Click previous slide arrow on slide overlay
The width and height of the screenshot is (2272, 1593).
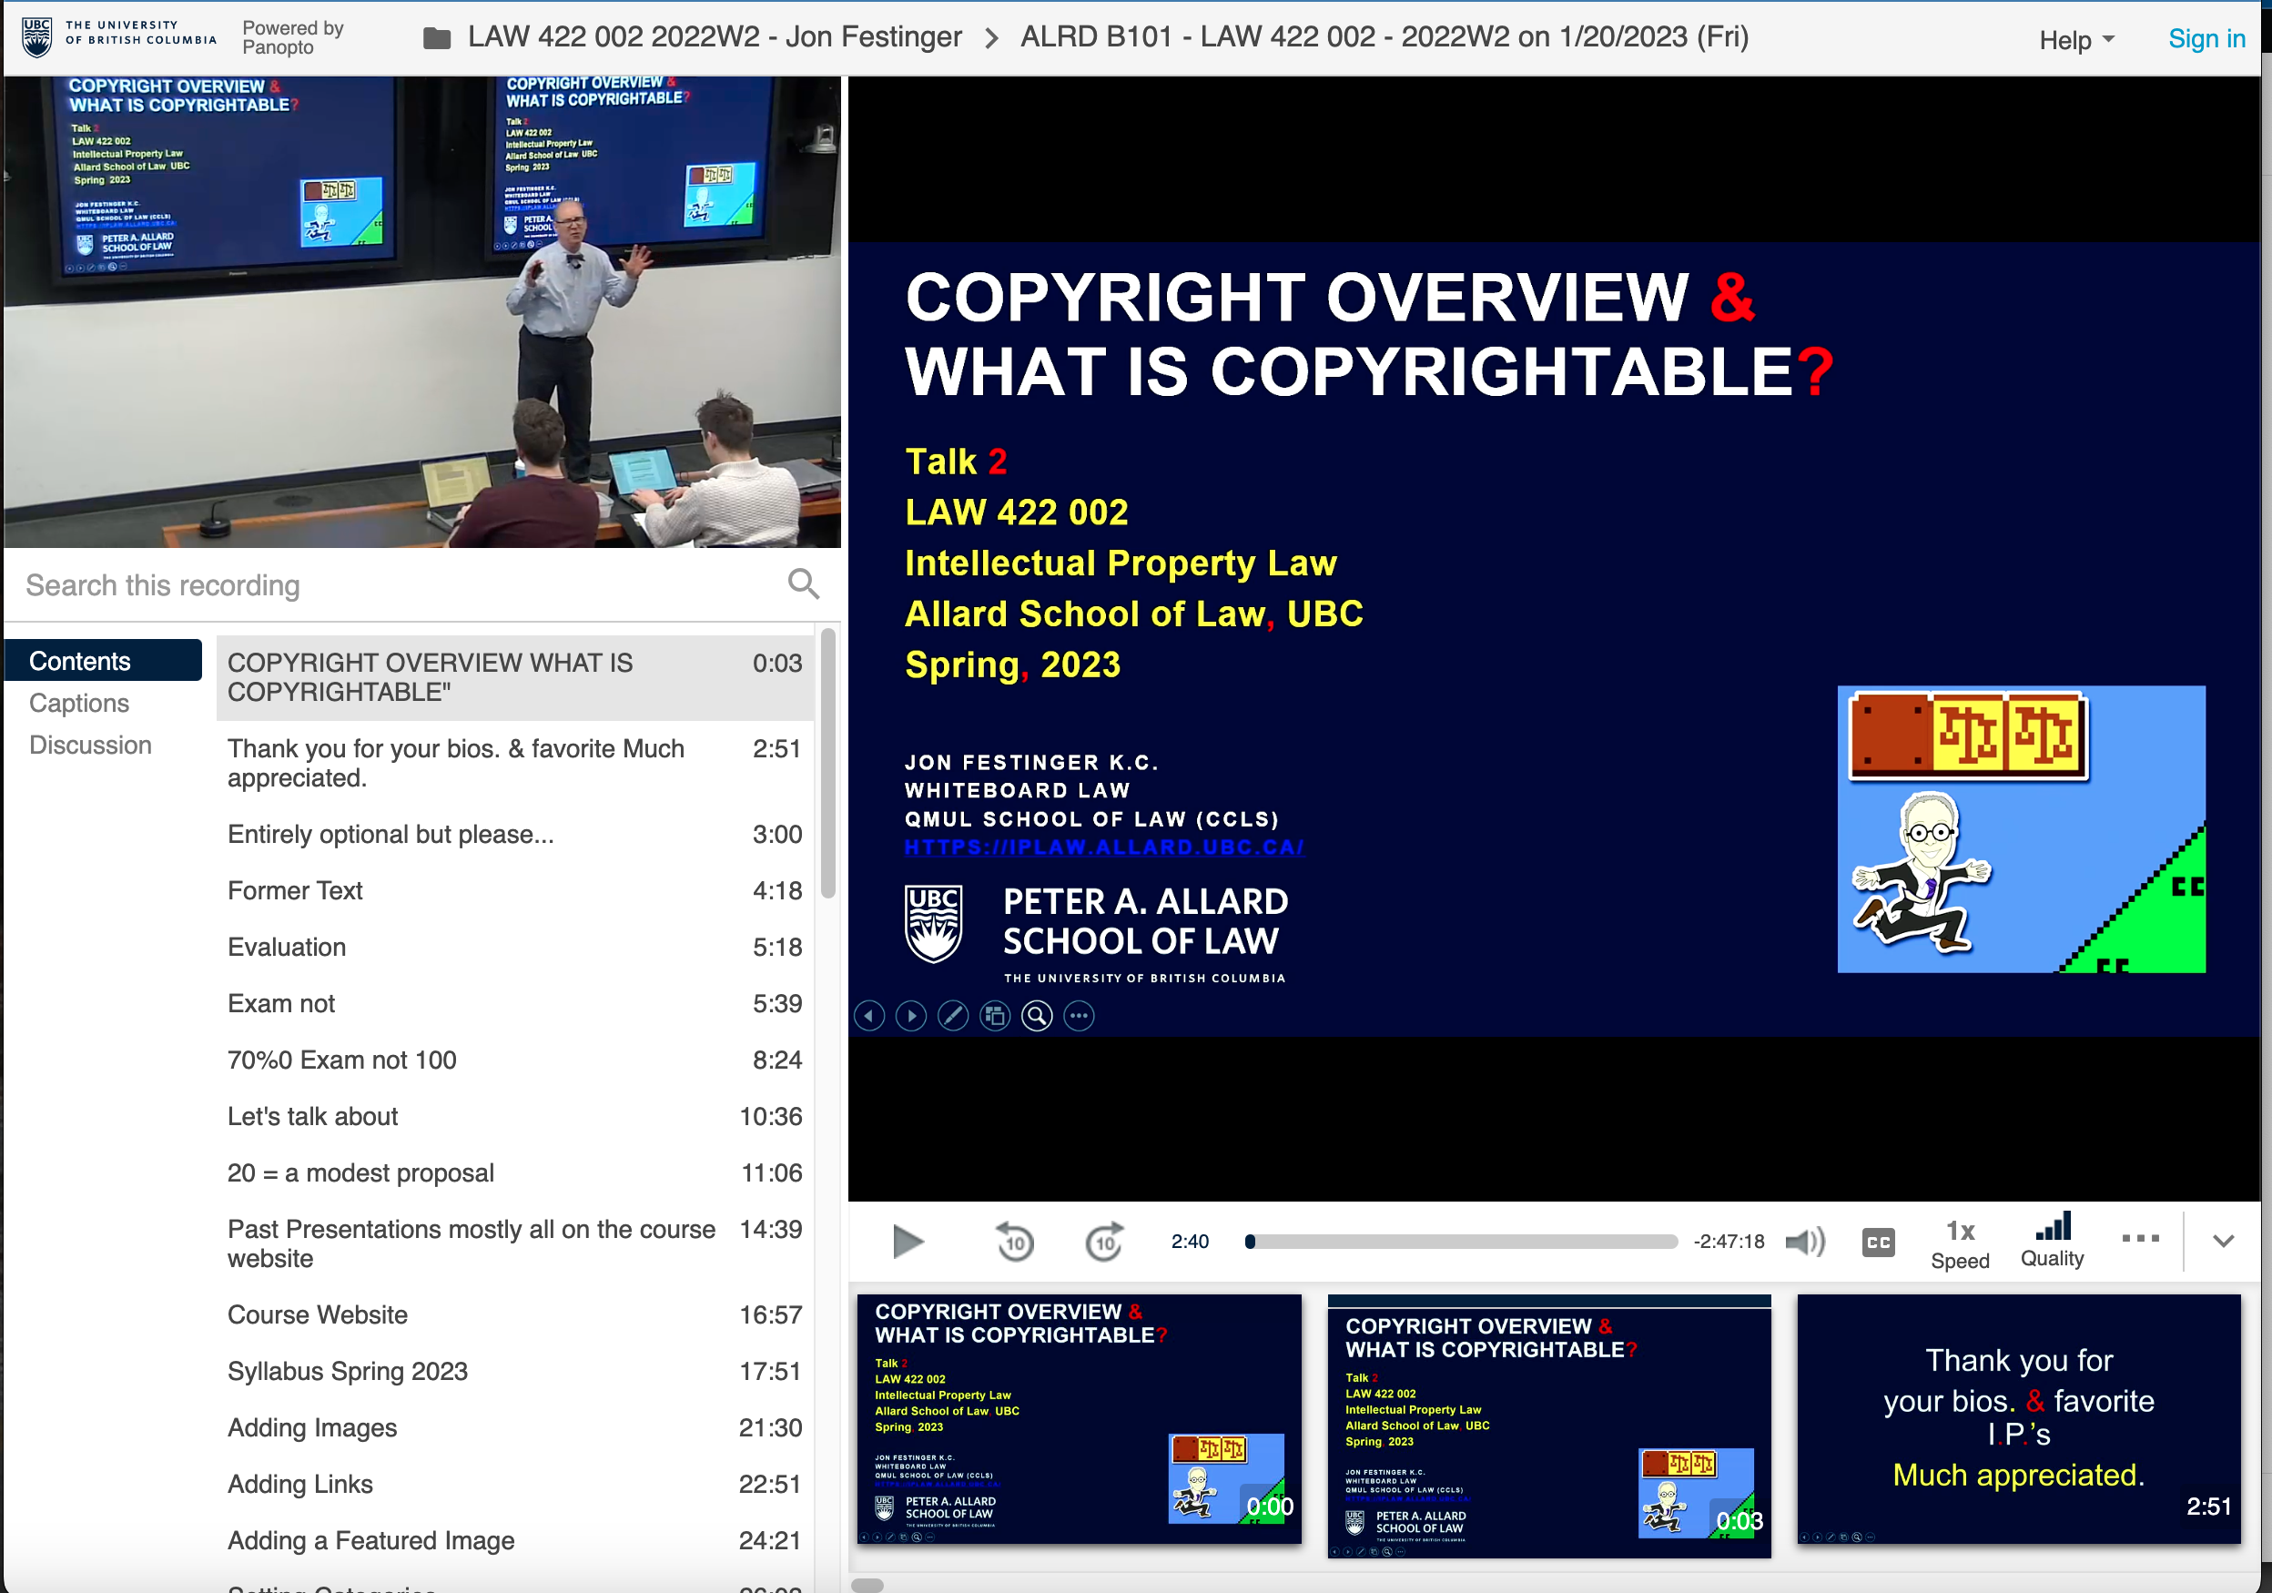click(868, 1015)
